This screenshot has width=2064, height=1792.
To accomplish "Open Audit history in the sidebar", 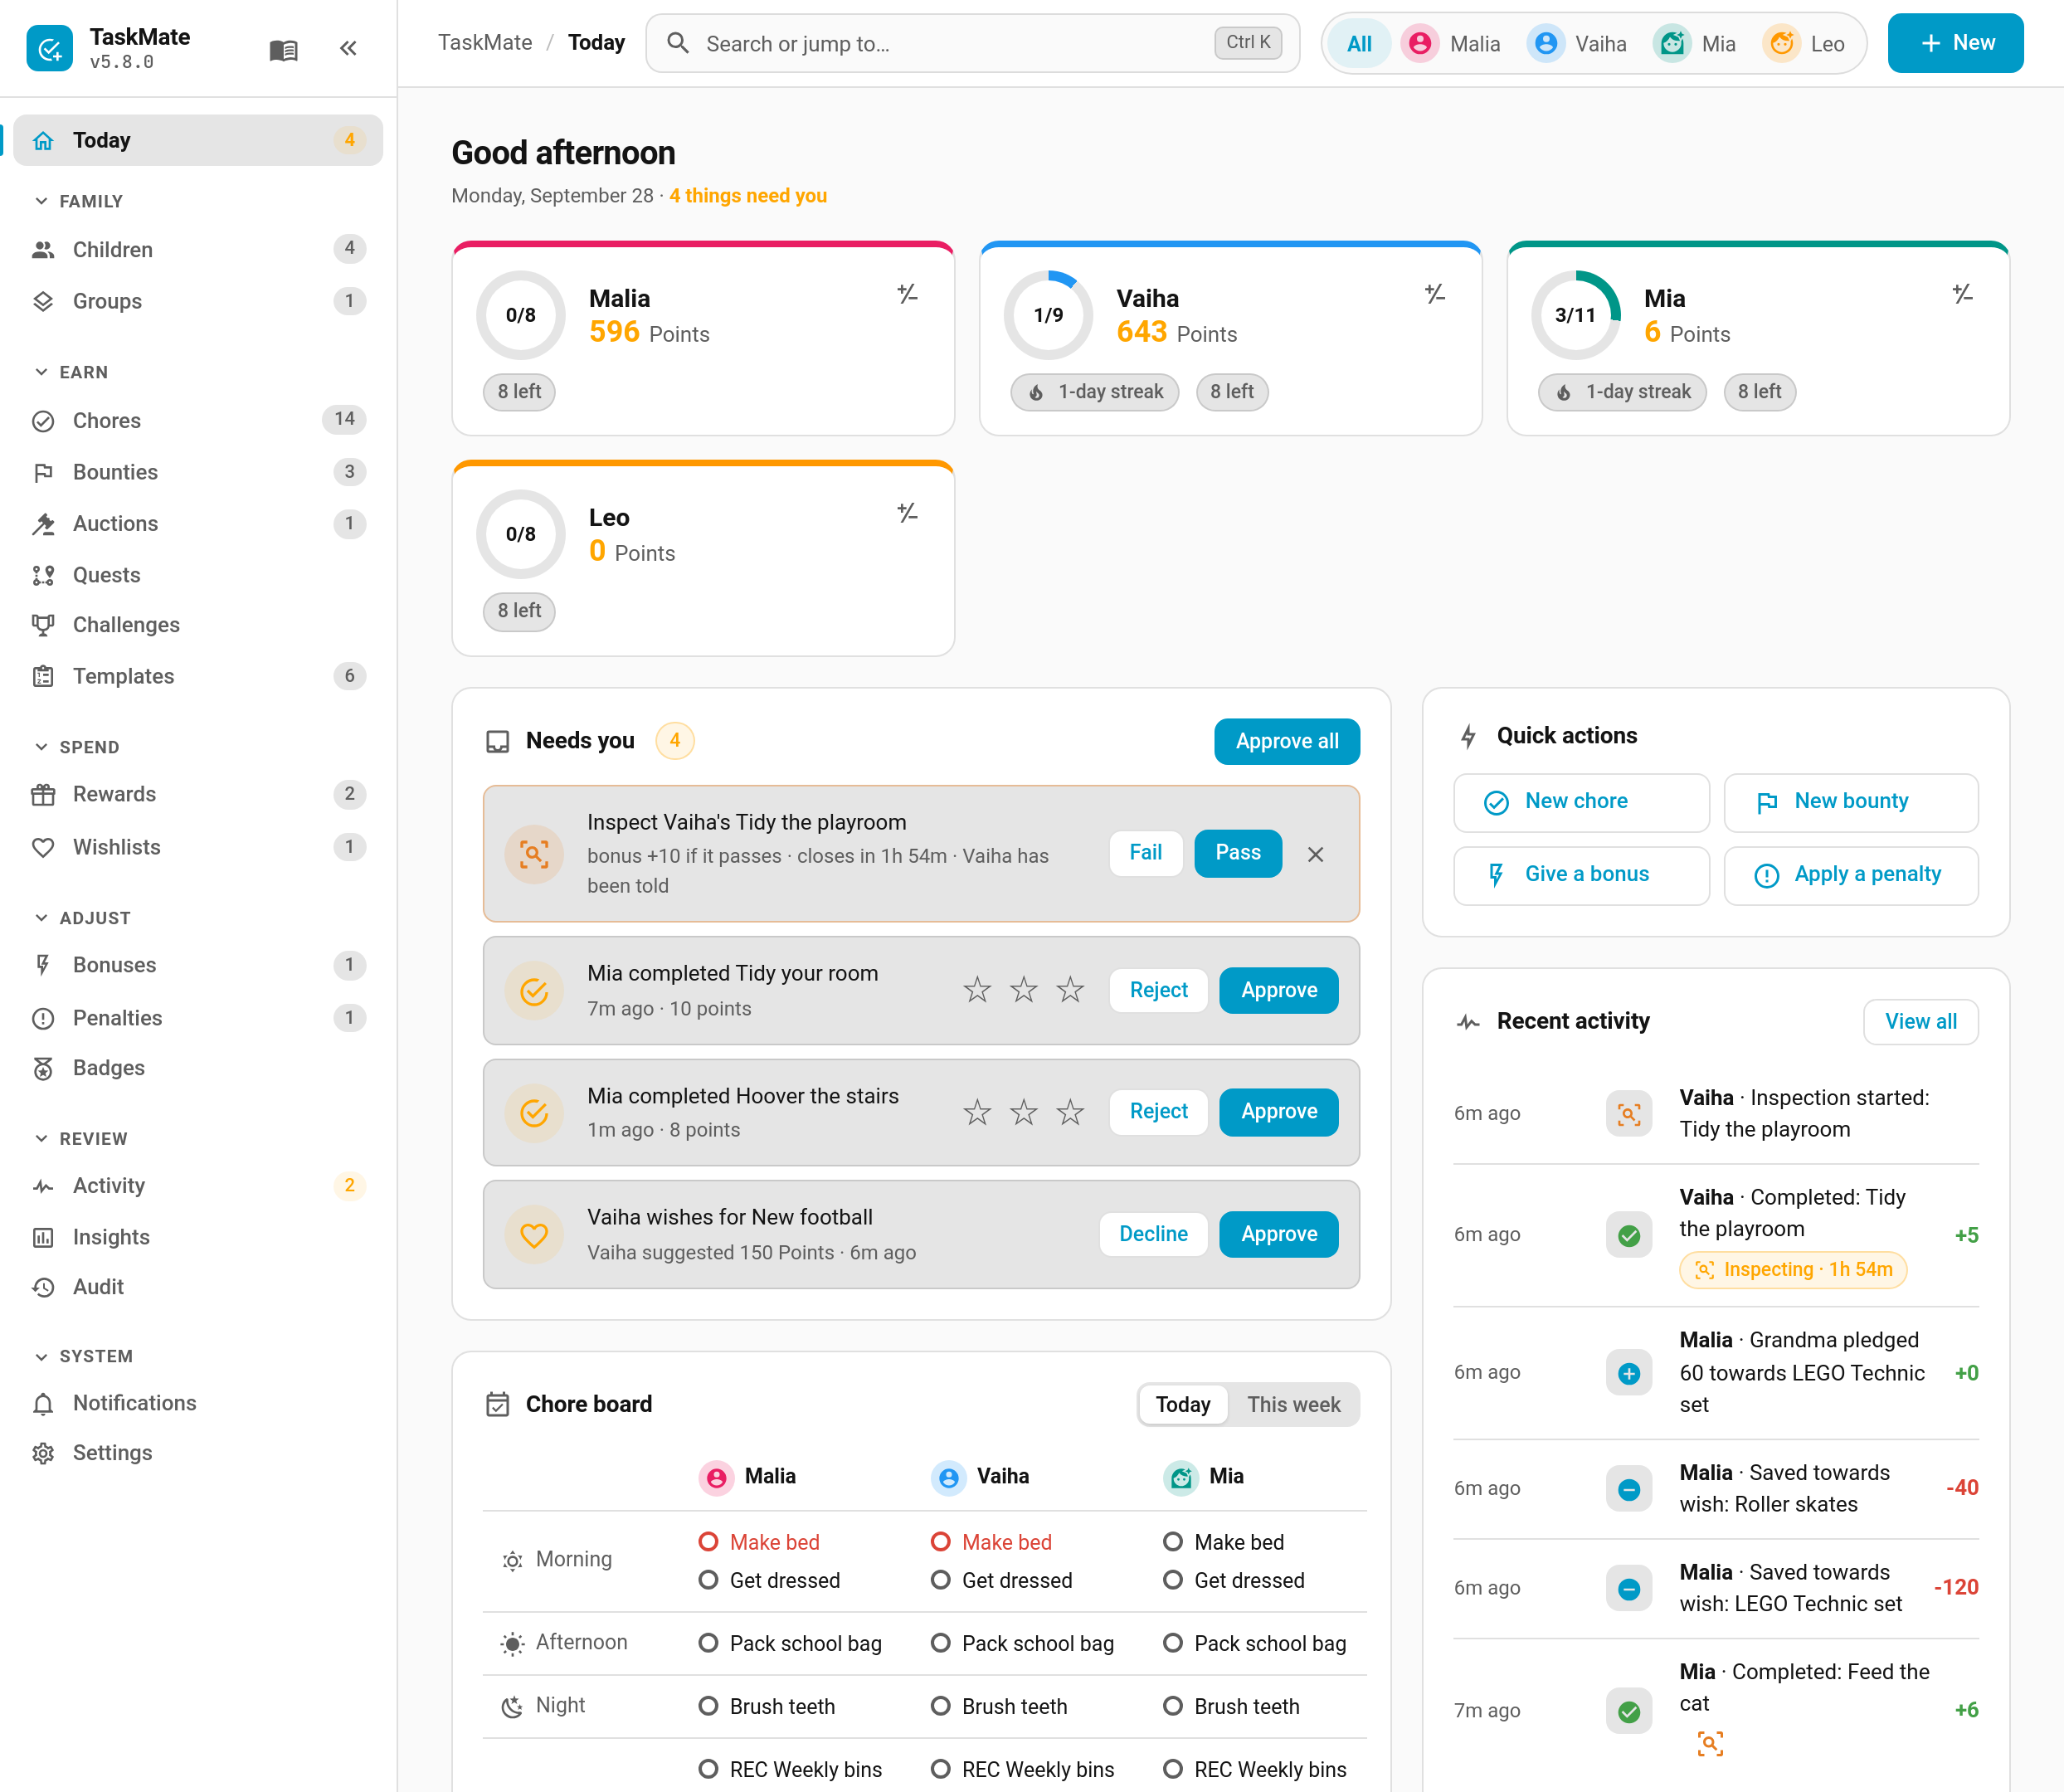I will click(198, 1287).
